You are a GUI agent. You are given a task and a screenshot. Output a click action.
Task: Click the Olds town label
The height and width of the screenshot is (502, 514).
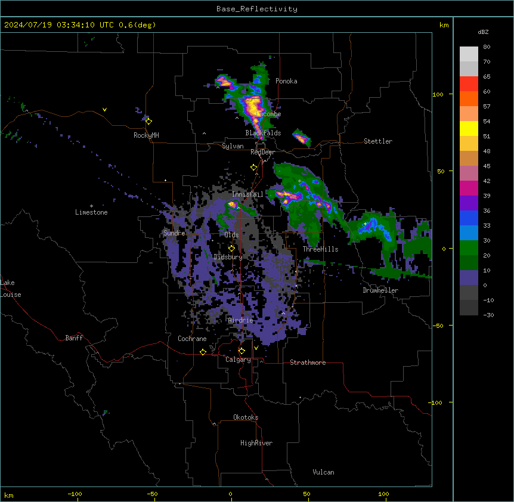[x=231, y=235]
